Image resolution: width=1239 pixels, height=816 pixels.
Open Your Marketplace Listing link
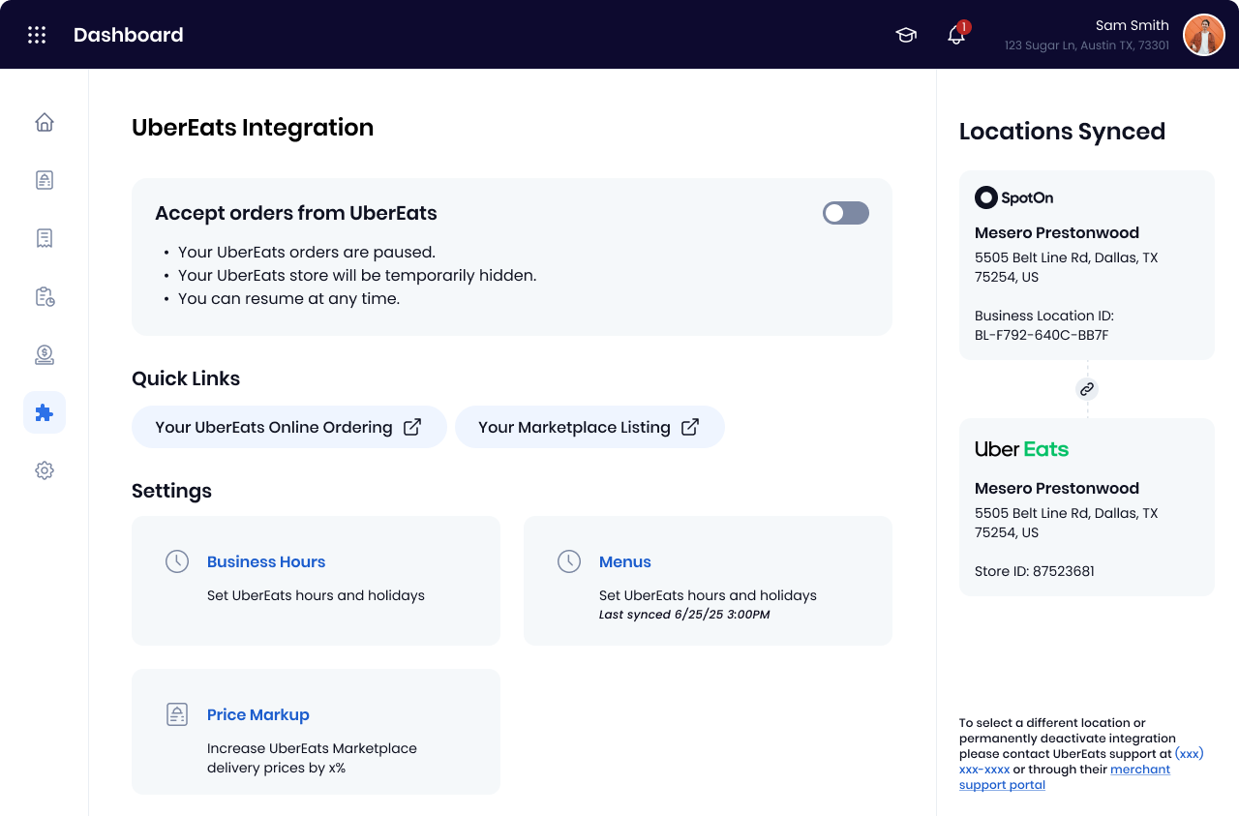[589, 427]
